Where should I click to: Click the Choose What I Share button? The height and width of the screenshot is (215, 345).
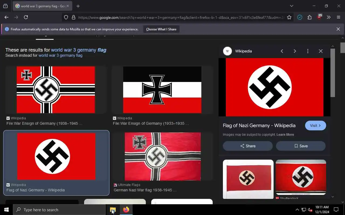pyautogui.click(x=161, y=29)
